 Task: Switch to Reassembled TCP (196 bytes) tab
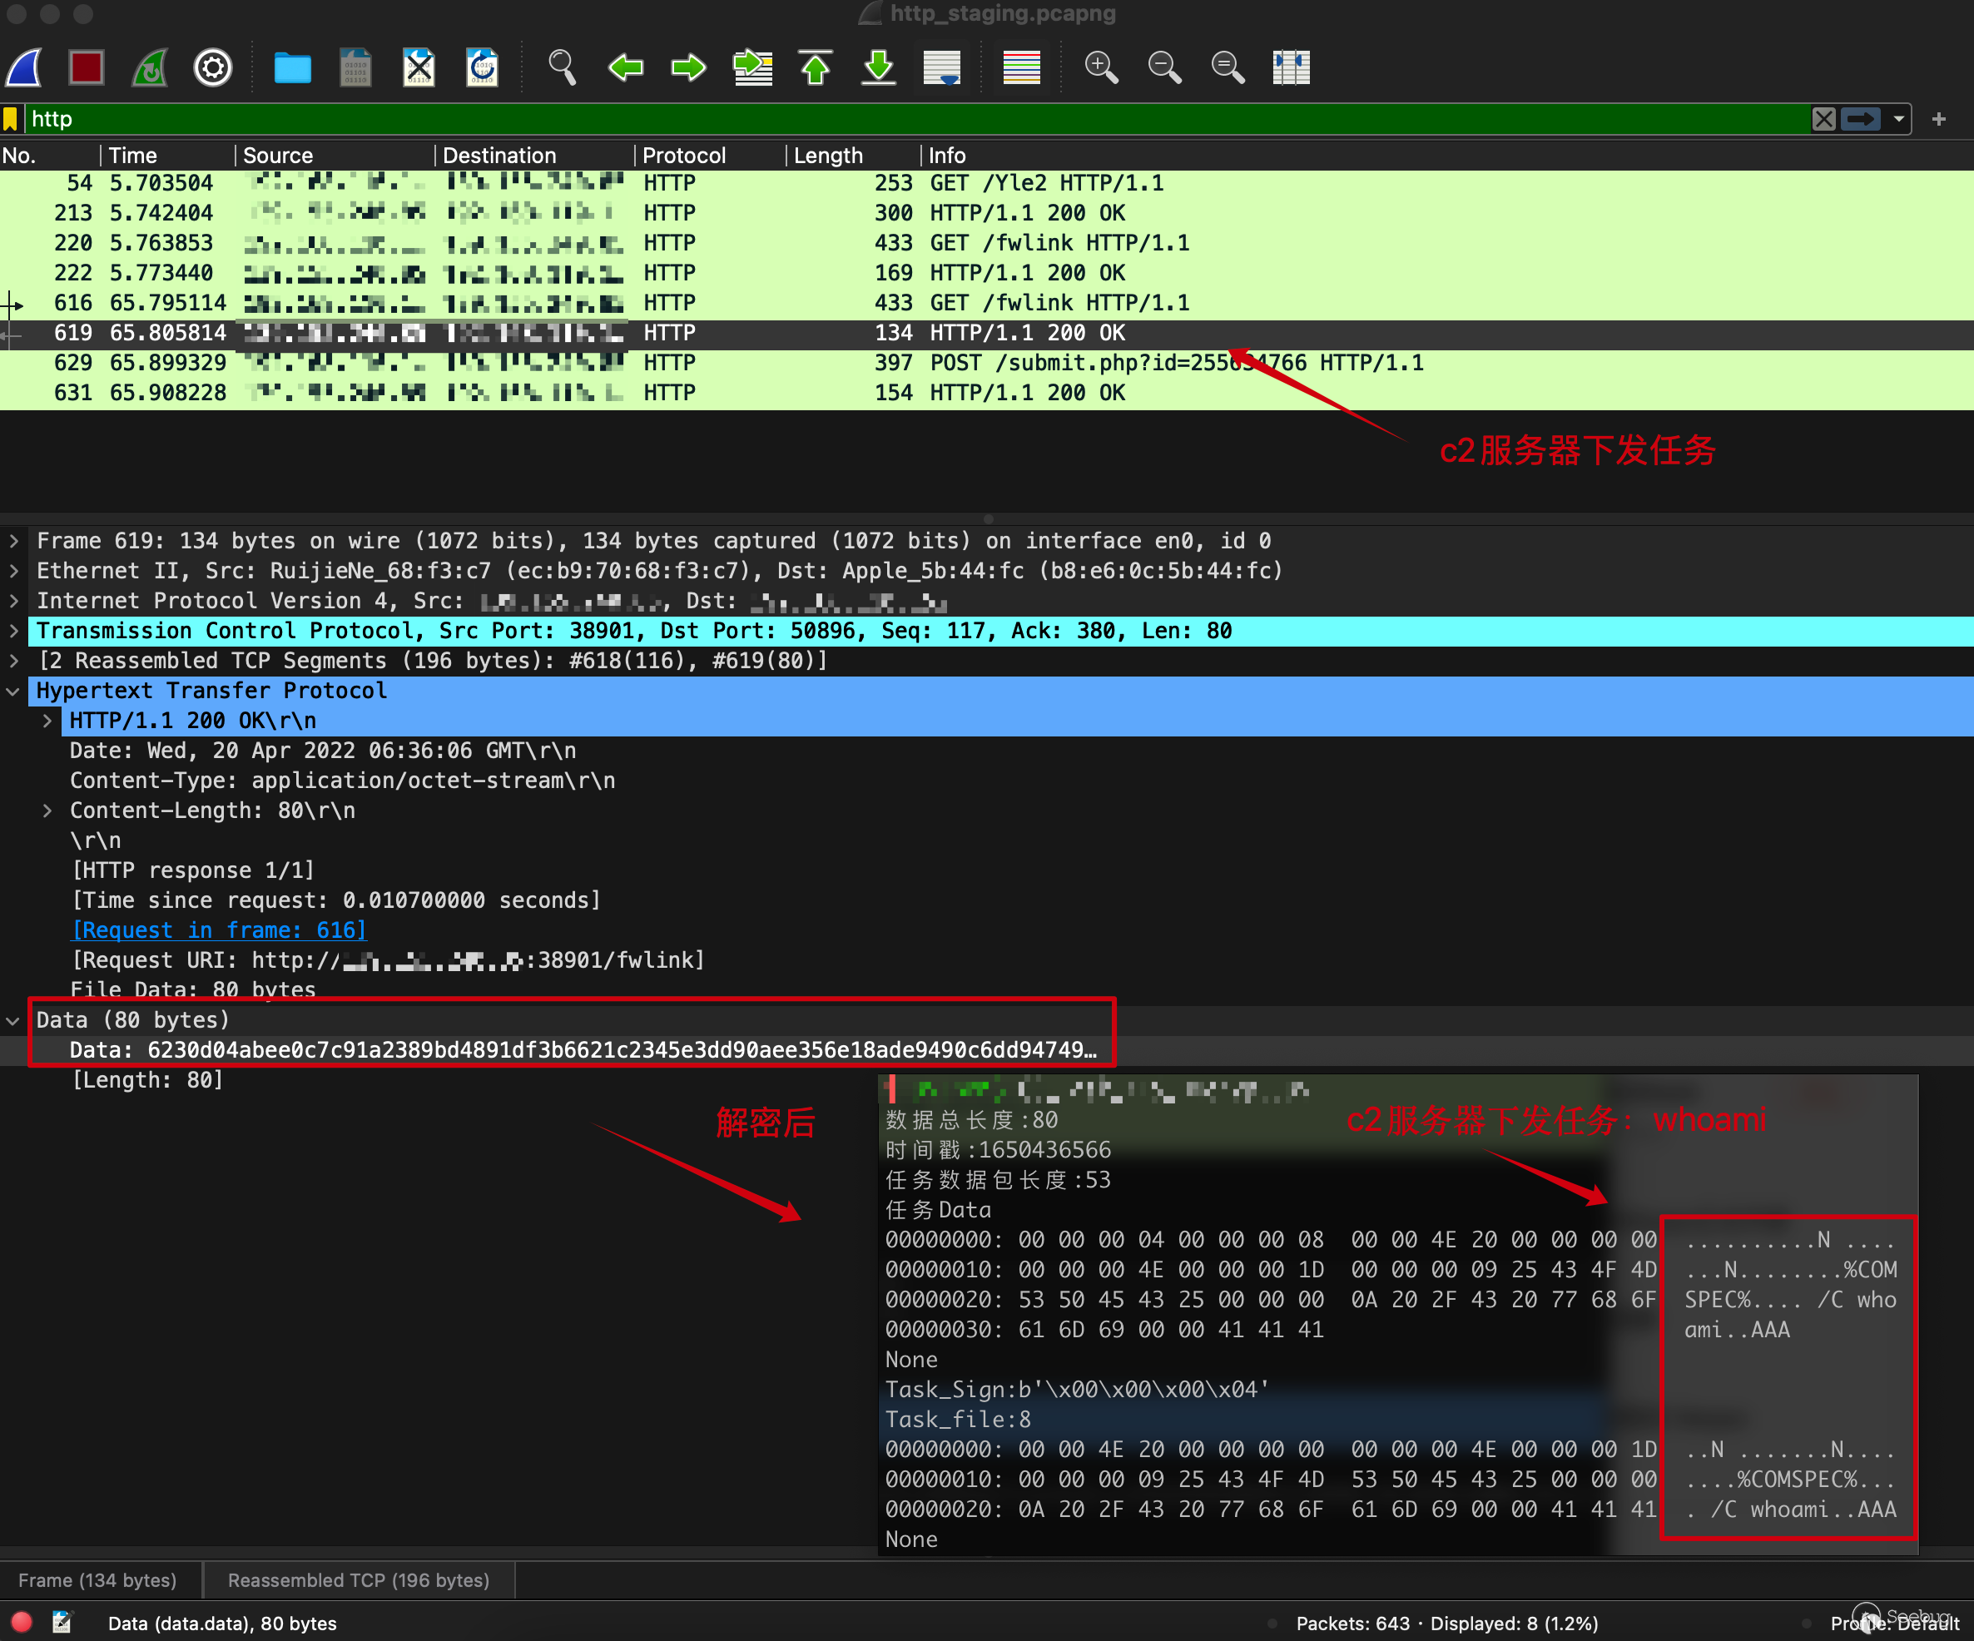(x=358, y=1581)
